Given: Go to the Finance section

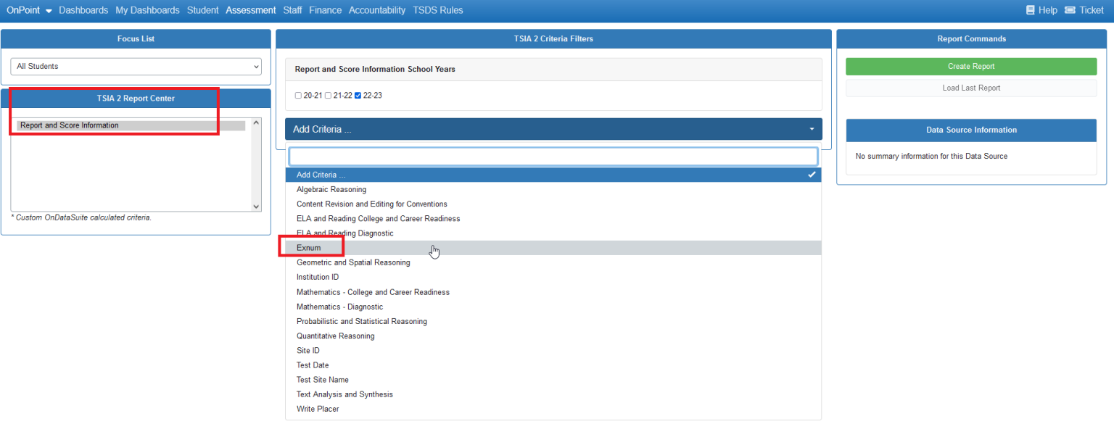Looking at the screenshot, I should pos(325,9).
